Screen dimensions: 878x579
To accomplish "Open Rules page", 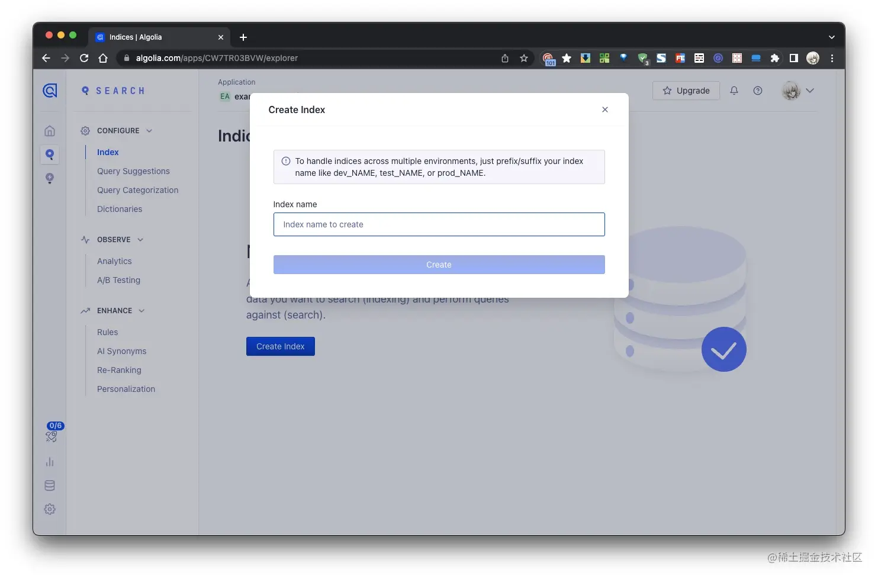I will tap(107, 332).
